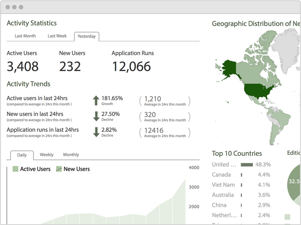Click the Netherlands country row
Screen dimensions: 301x225
(x=241, y=215)
